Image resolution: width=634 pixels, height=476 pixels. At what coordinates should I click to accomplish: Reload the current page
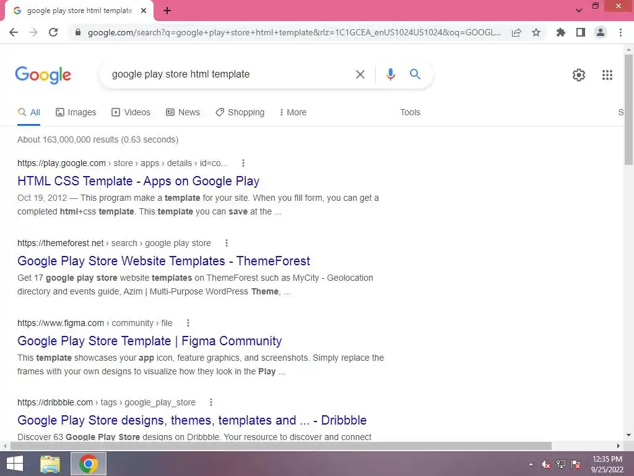coord(53,32)
